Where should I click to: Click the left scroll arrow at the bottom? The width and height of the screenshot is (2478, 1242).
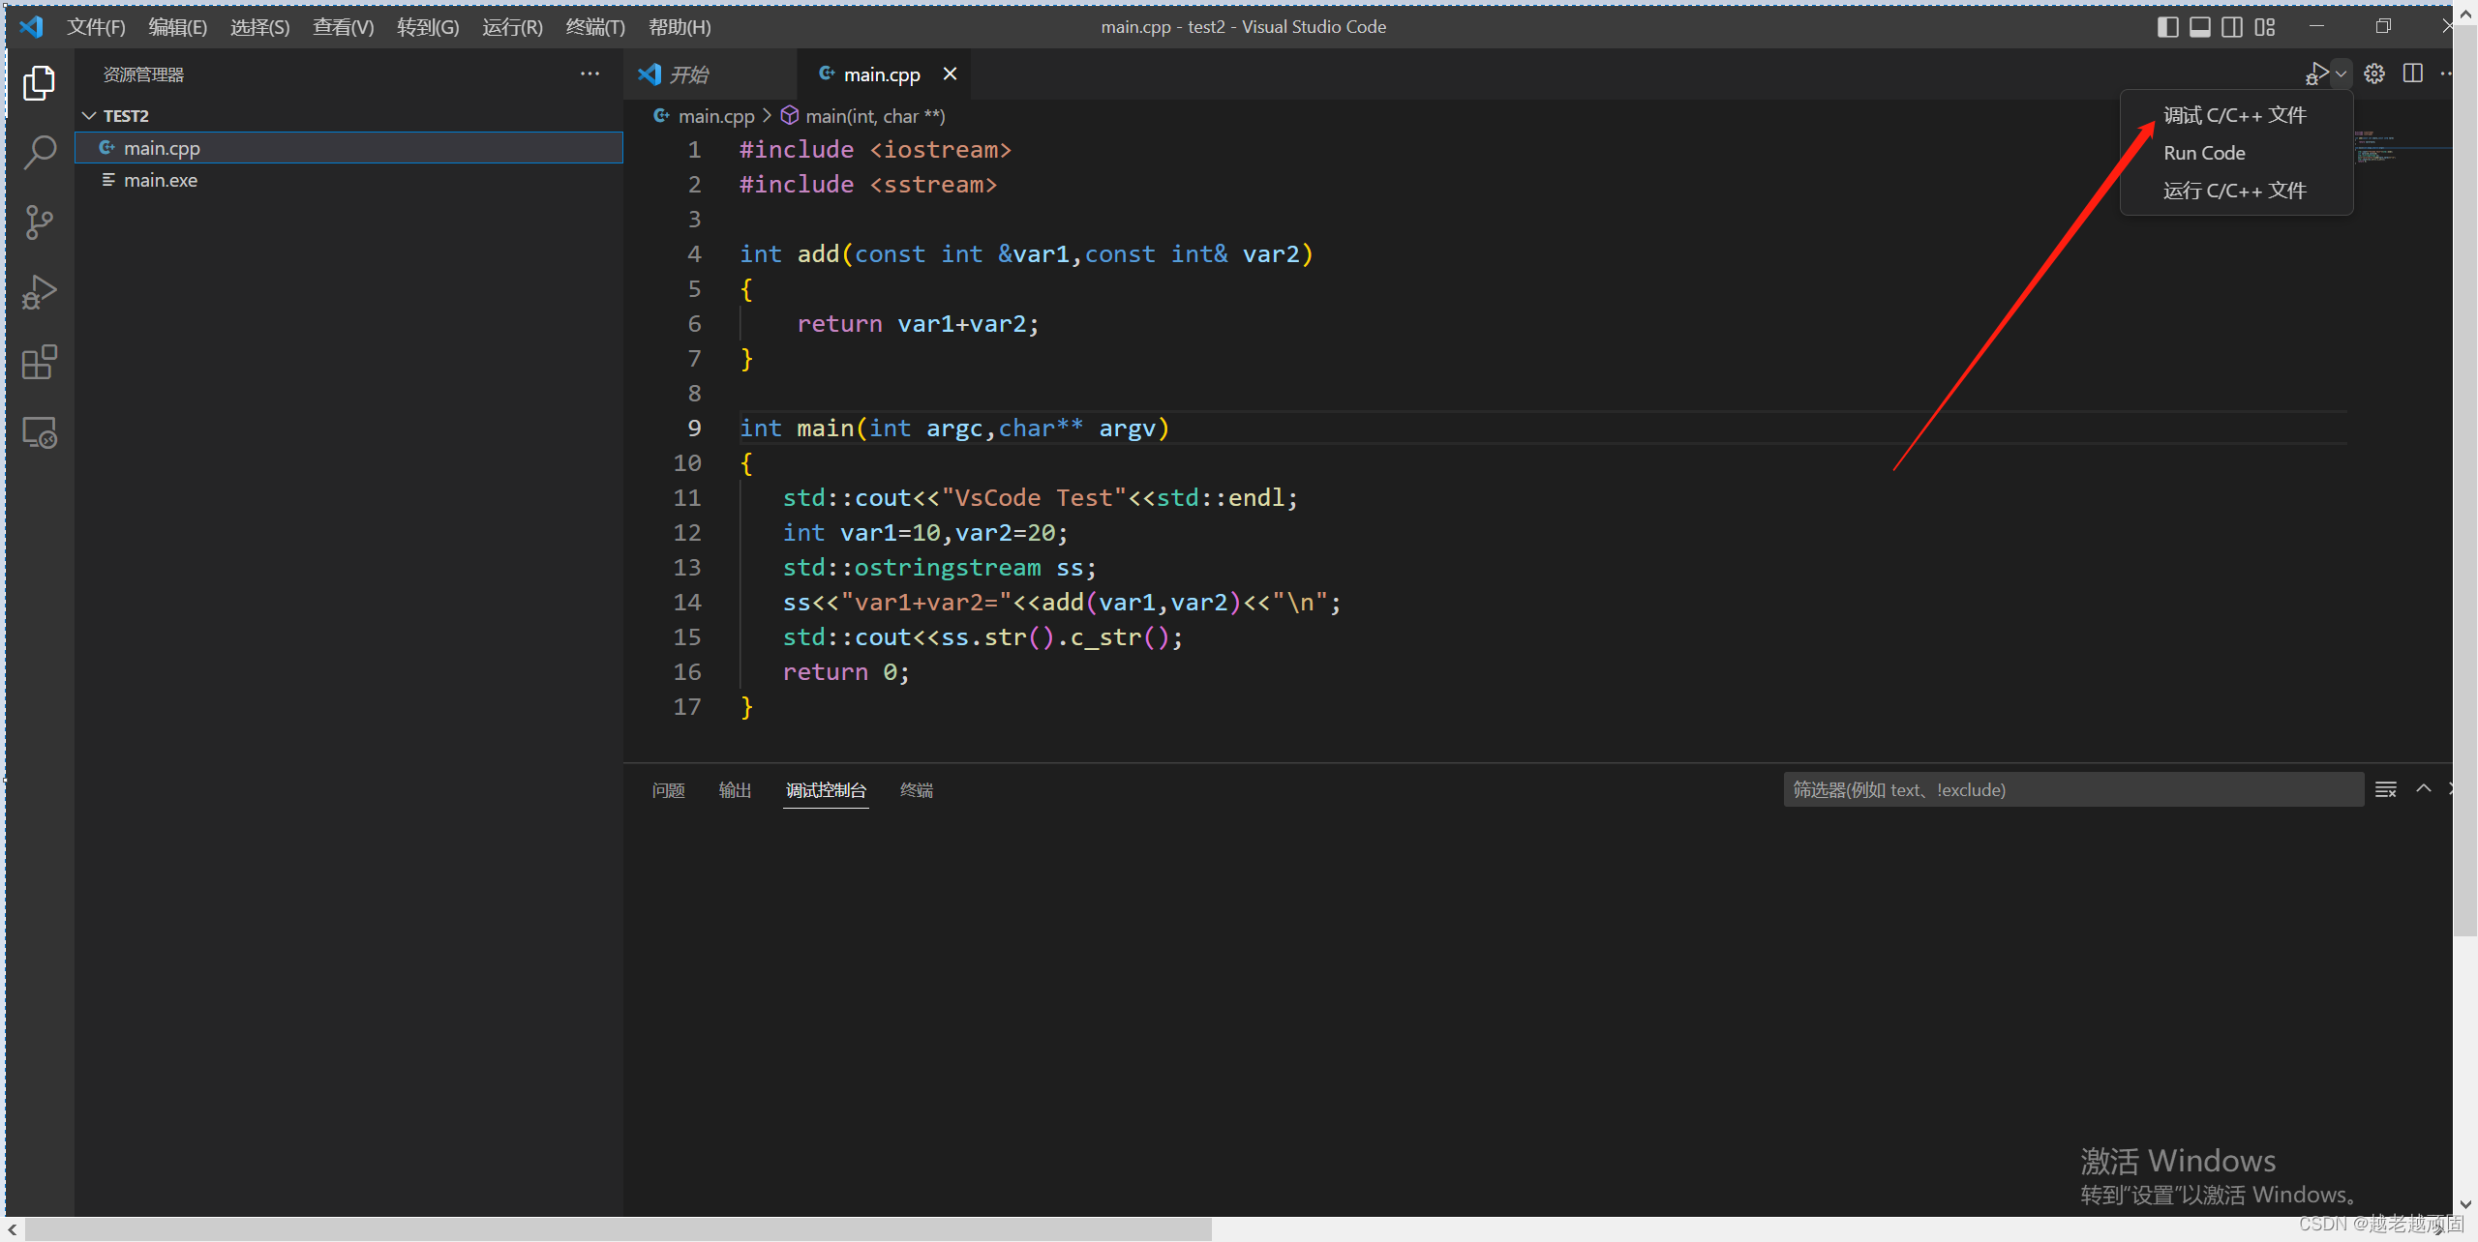point(12,1229)
